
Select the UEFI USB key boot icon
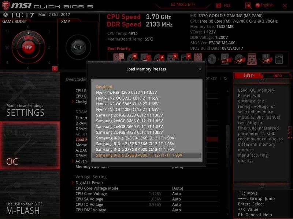(x=172, y=57)
